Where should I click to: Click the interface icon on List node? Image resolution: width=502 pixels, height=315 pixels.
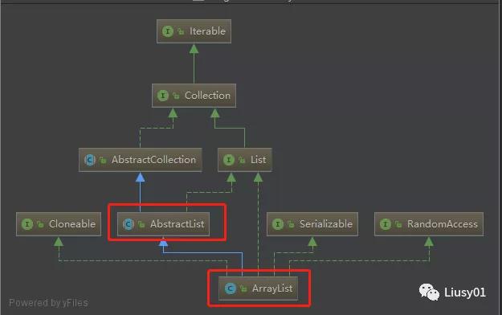(229, 160)
